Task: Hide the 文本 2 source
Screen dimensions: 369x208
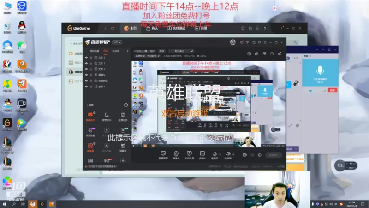Action: [86, 69]
